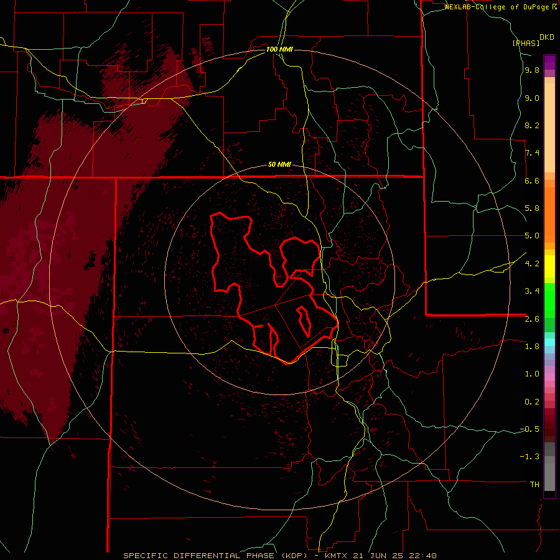Click the 2.6 legend value
Screen dimensions: 560x560
click(532, 319)
